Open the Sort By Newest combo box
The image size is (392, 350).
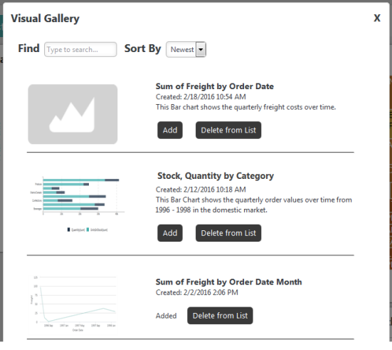point(186,49)
